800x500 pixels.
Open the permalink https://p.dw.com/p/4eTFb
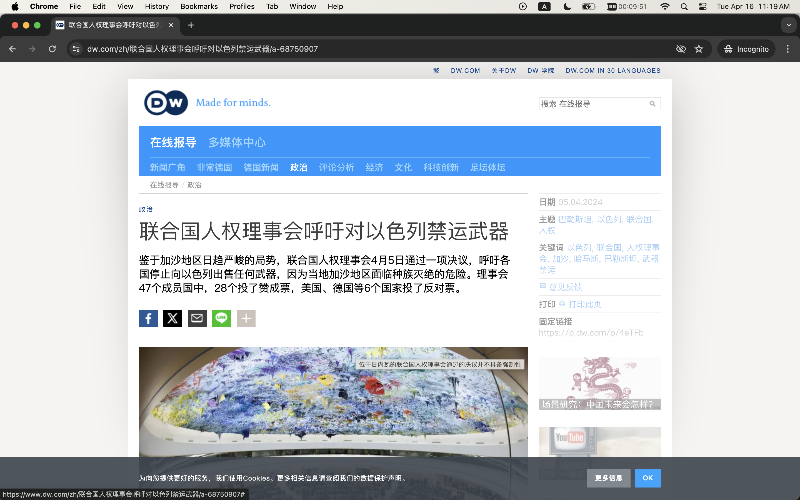point(591,332)
